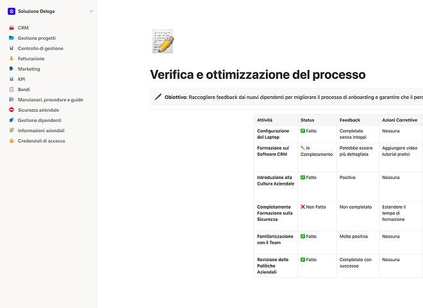Click the Aggiungere video tutorial pratici cell
This screenshot has width=423, height=308.
pos(401,157)
